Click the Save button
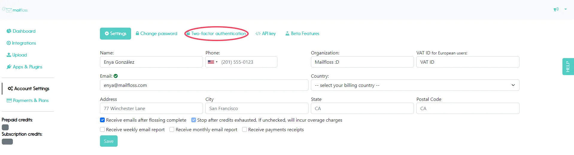Viewport: 574px width, 155px height. [x=109, y=141]
